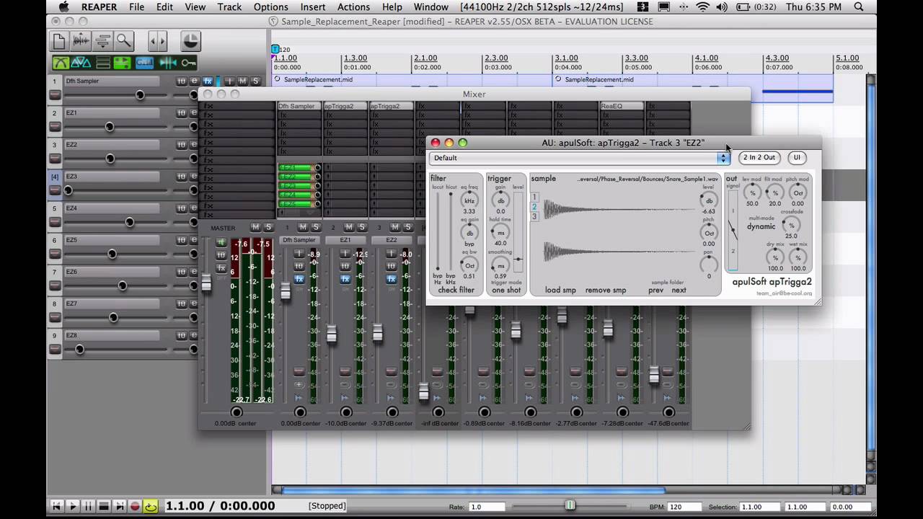Click the dynamic multi-mode selector in apTrigga2
This screenshot has height=519, width=923.
(761, 226)
